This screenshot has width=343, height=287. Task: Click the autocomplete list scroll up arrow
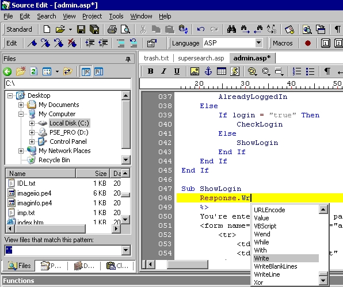[323, 209]
